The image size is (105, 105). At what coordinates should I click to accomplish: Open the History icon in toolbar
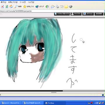point(47,7)
